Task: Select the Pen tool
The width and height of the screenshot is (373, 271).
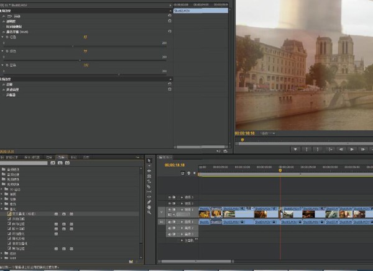Action: (x=149, y=202)
